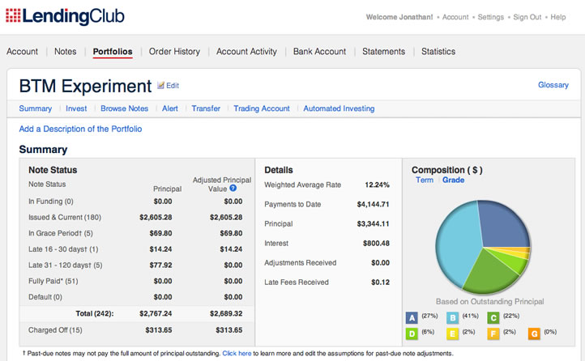Click Add a Description of the Portfolio
The image size is (585, 361).
[x=80, y=129]
